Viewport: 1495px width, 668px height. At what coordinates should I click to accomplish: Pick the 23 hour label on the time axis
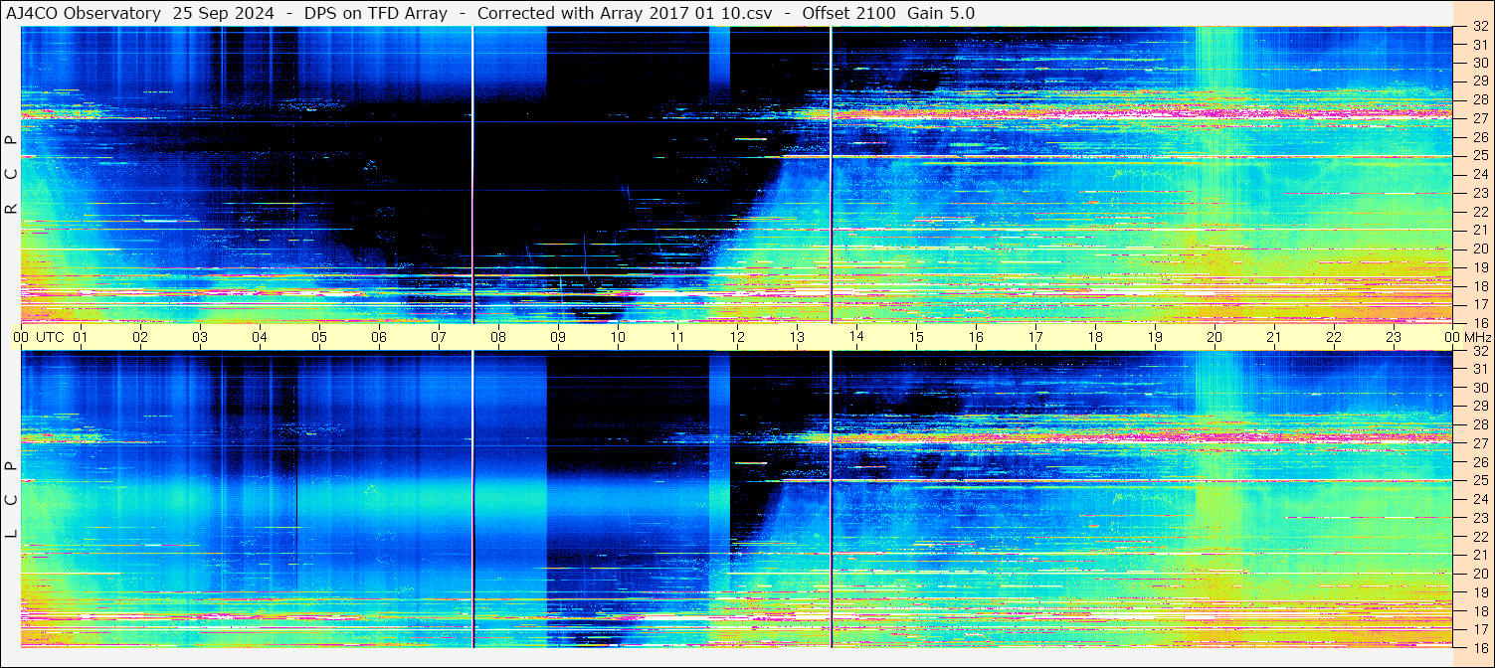coord(1394,337)
